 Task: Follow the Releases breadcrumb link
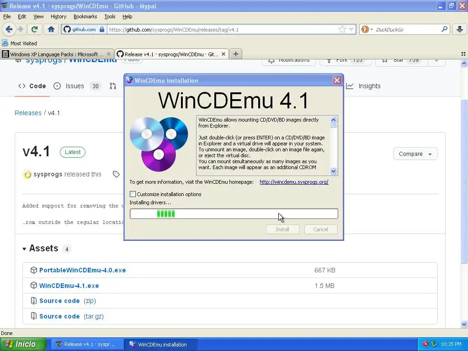(28, 113)
